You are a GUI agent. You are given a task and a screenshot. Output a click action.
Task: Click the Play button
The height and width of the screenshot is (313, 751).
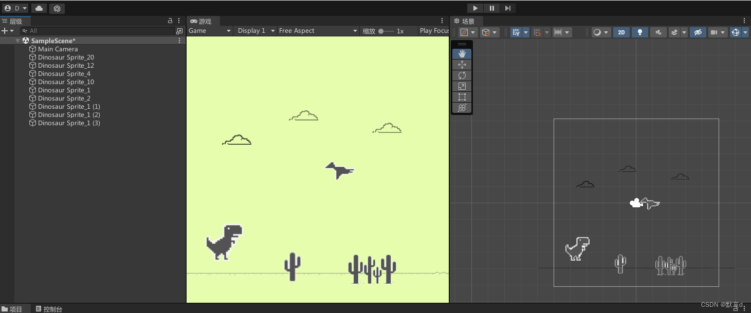[x=475, y=8]
